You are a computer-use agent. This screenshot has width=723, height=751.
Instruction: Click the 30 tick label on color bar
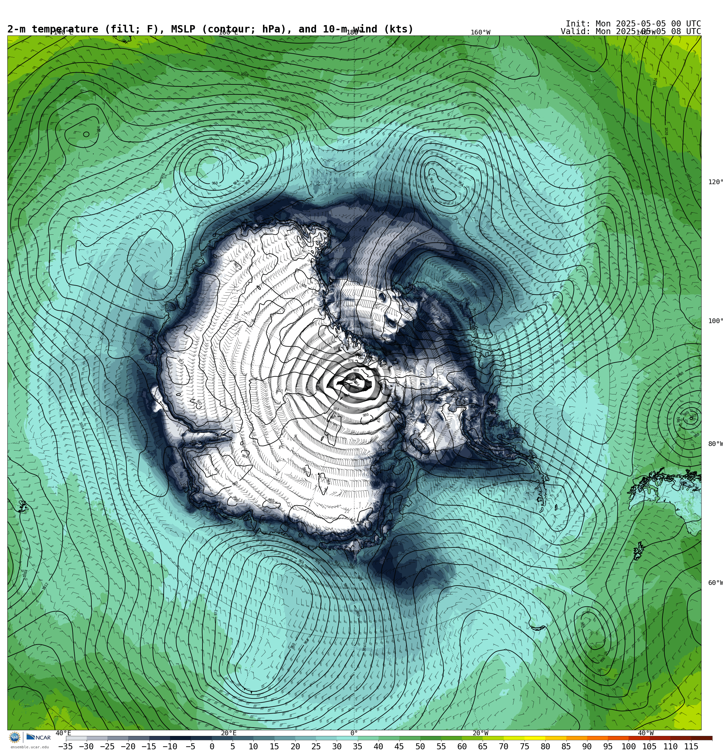tap(337, 747)
